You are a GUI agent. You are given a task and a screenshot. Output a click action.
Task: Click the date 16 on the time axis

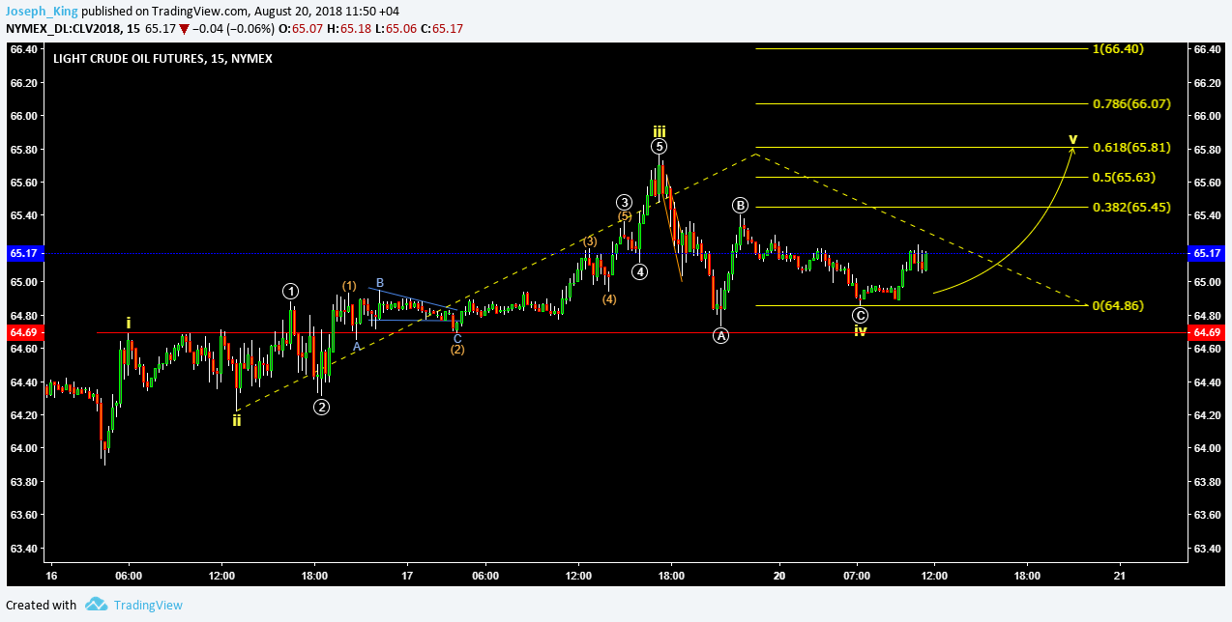(50, 575)
